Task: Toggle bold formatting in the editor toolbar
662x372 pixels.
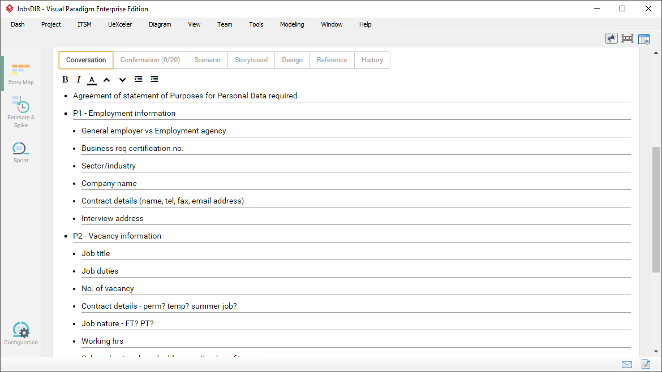Action: pos(65,79)
